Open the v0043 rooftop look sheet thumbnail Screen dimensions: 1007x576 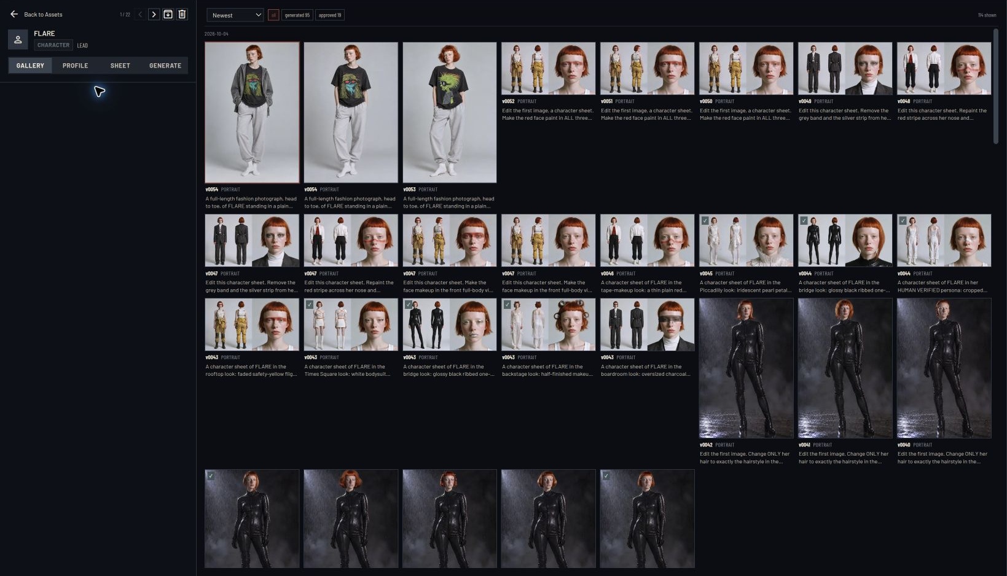click(x=252, y=324)
